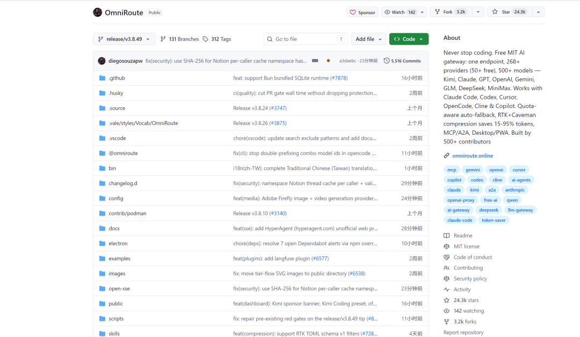Visit the omniroute.online website link
This screenshot has height=337, width=580.
473,156
